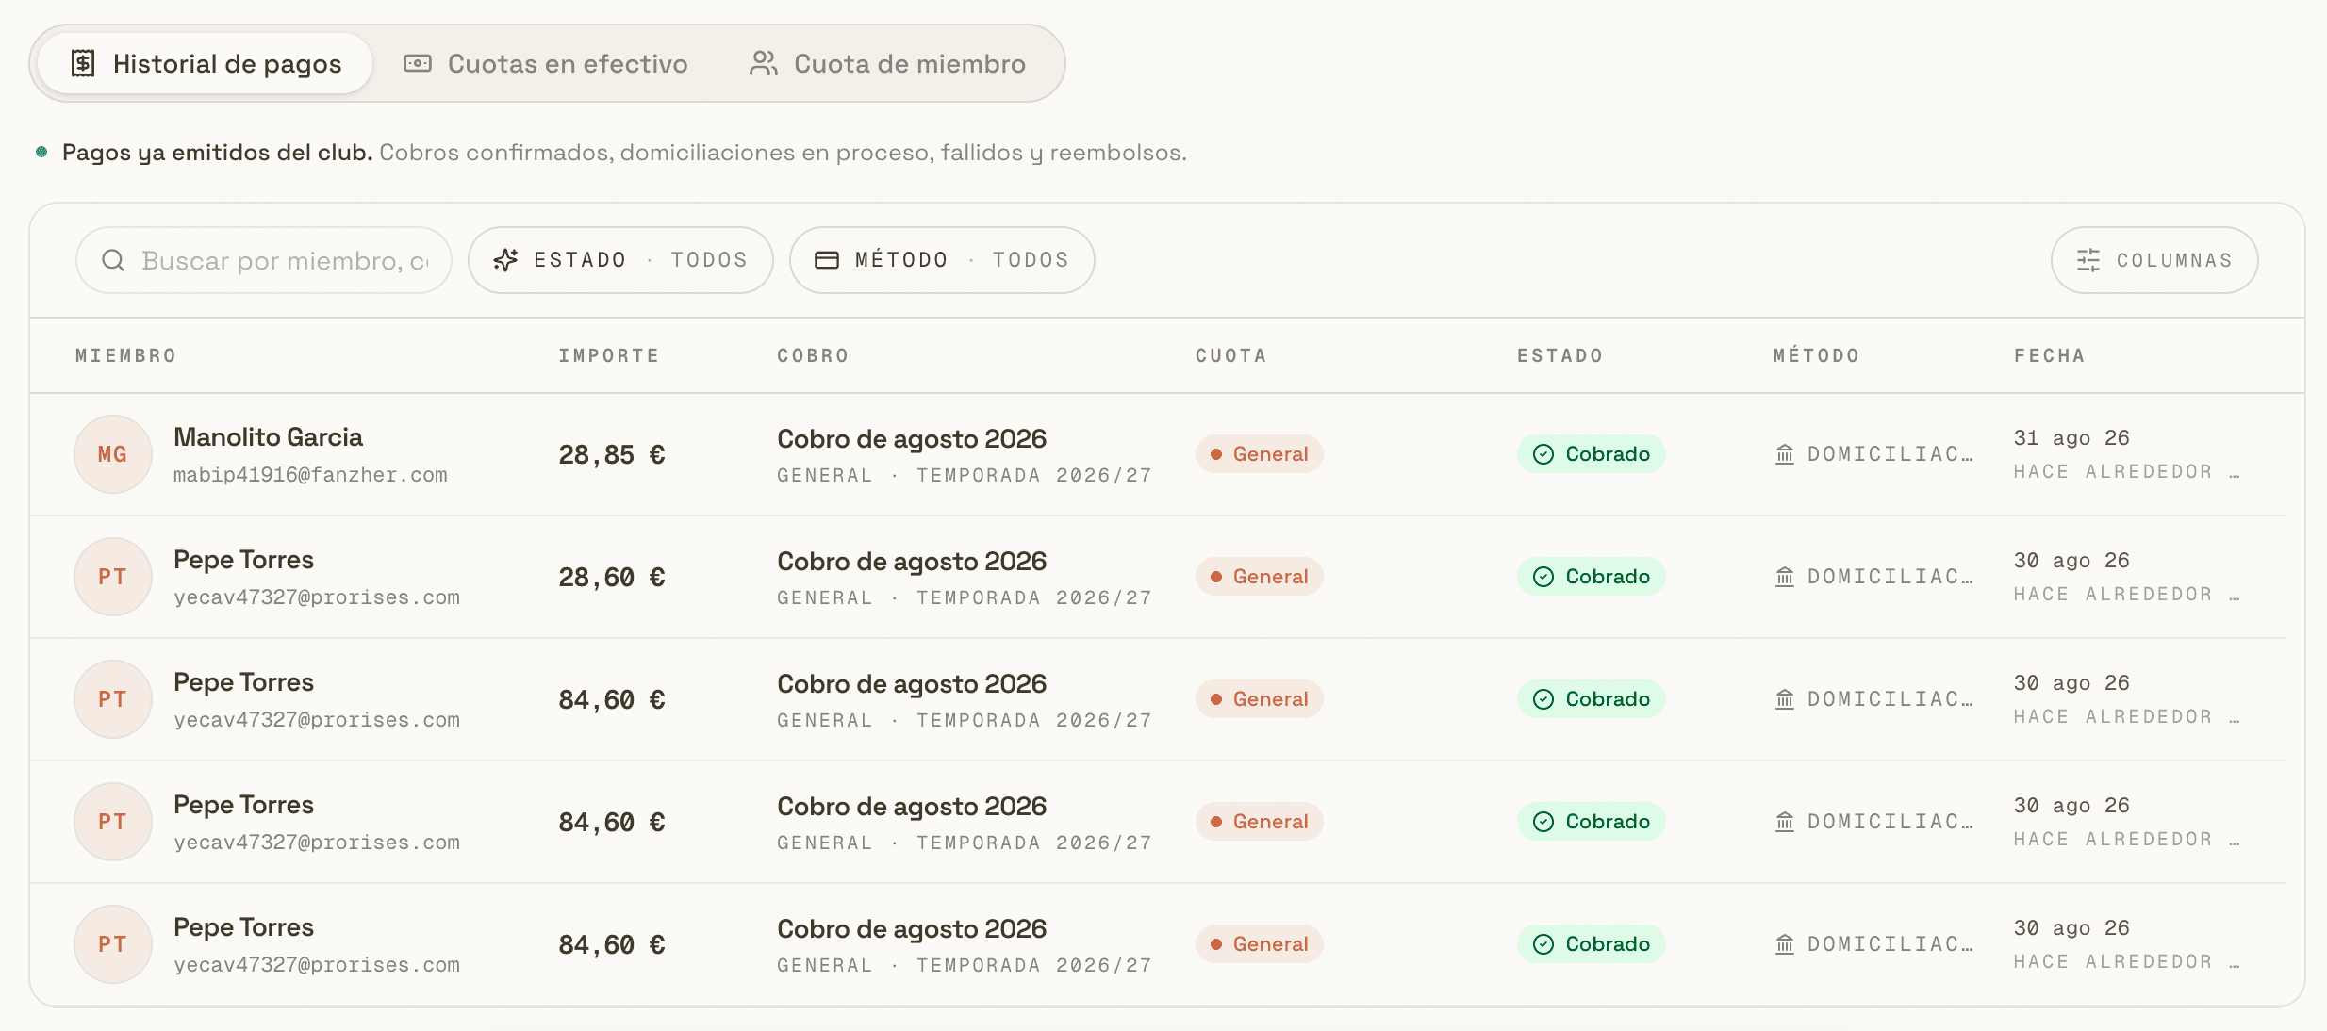
Task: Click the card icon in Método filter
Action: [827, 260]
